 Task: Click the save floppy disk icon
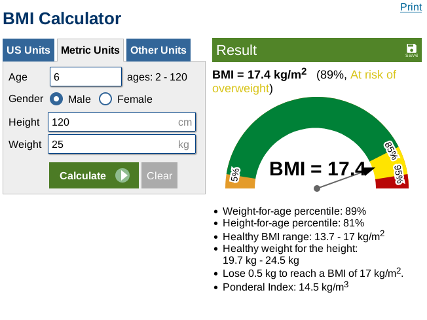pyautogui.click(x=411, y=48)
